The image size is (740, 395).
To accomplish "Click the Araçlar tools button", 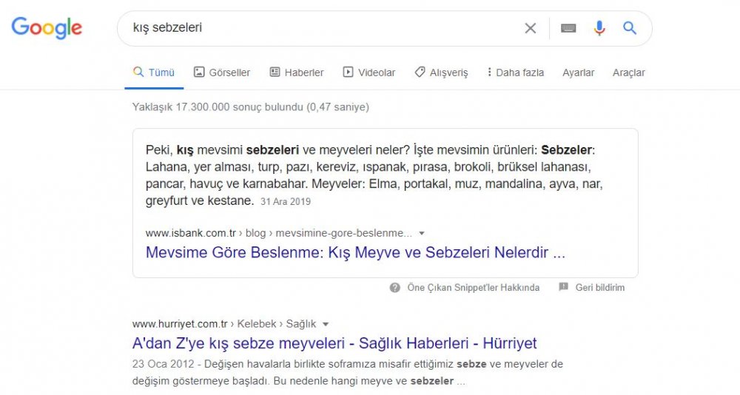I will point(628,72).
